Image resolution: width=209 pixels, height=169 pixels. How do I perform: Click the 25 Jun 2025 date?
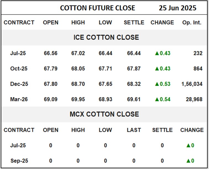click(178, 8)
